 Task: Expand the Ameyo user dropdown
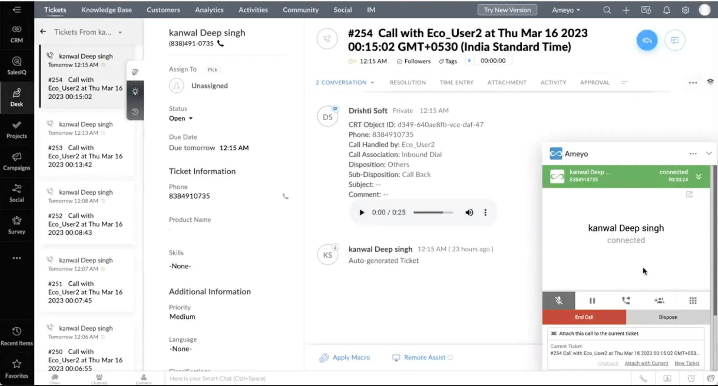pos(566,10)
